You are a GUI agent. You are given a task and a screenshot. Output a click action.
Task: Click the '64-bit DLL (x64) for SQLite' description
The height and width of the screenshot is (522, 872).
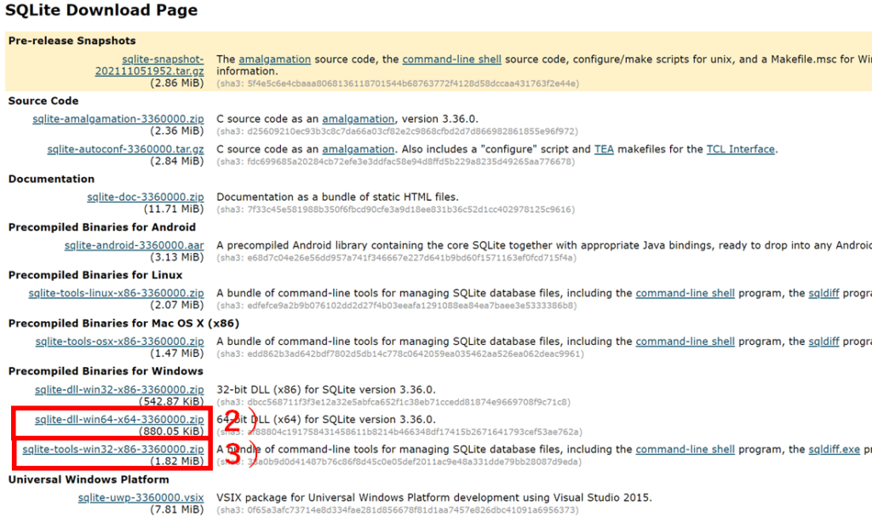pos(326,420)
